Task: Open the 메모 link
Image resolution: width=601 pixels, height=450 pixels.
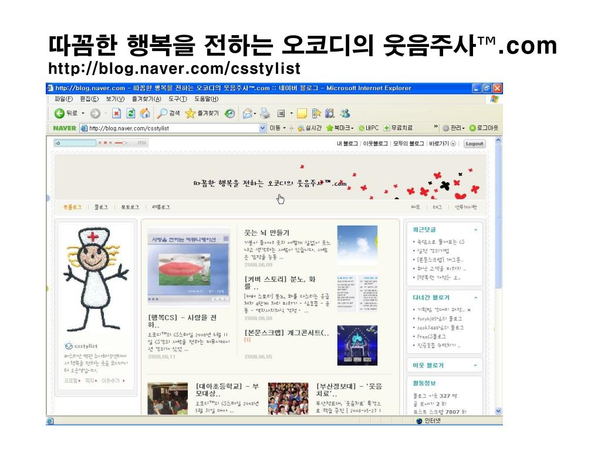Action: point(416,207)
